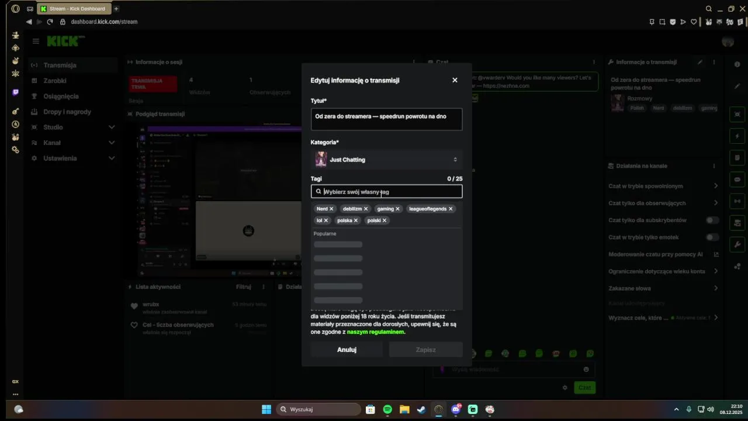Reload the page in browser toolbar
Viewport: 748px width, 421px height.
50,22
